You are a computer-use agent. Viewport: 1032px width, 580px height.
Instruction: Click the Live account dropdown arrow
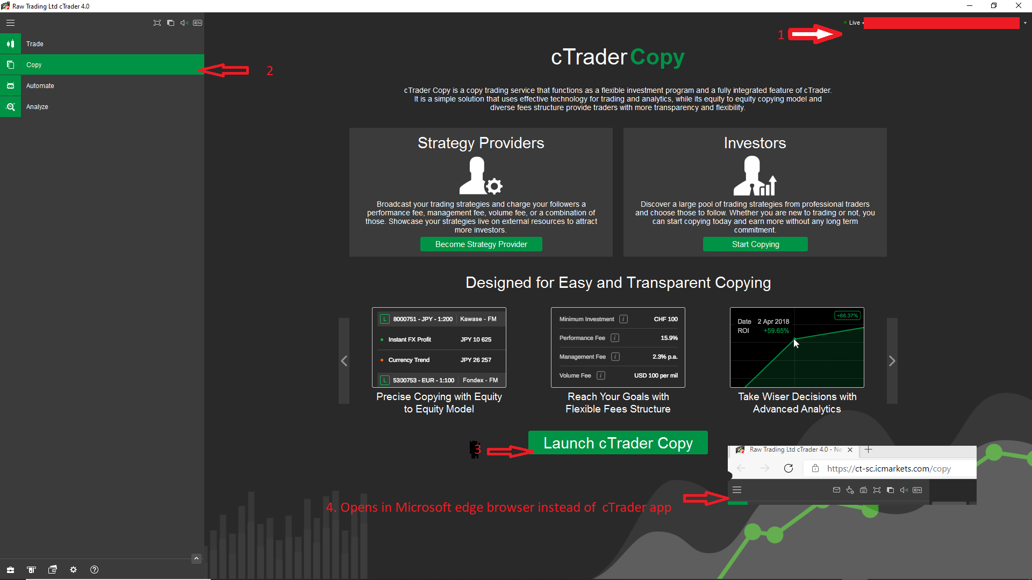[1024, 23]
